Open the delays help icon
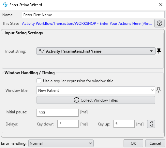The width and height of the screenshot is (166, 148). tap(151, 124)
